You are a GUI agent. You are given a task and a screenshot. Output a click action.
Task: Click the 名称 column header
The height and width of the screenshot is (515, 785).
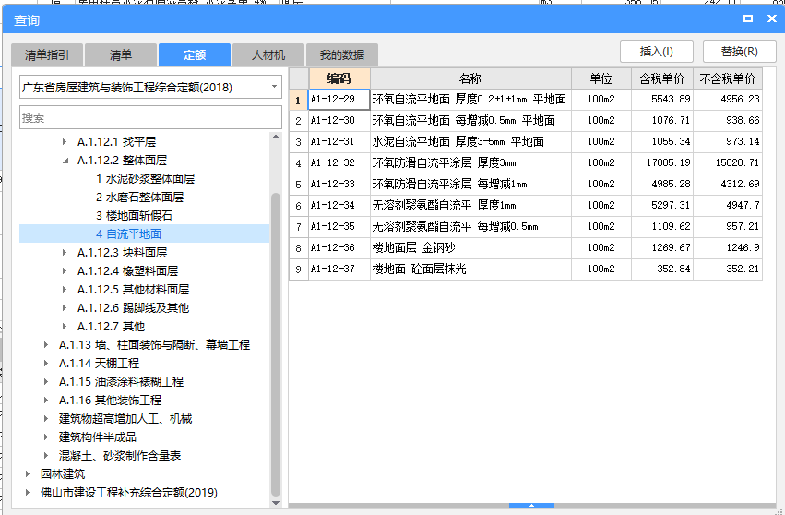click(x=470, y=78)
